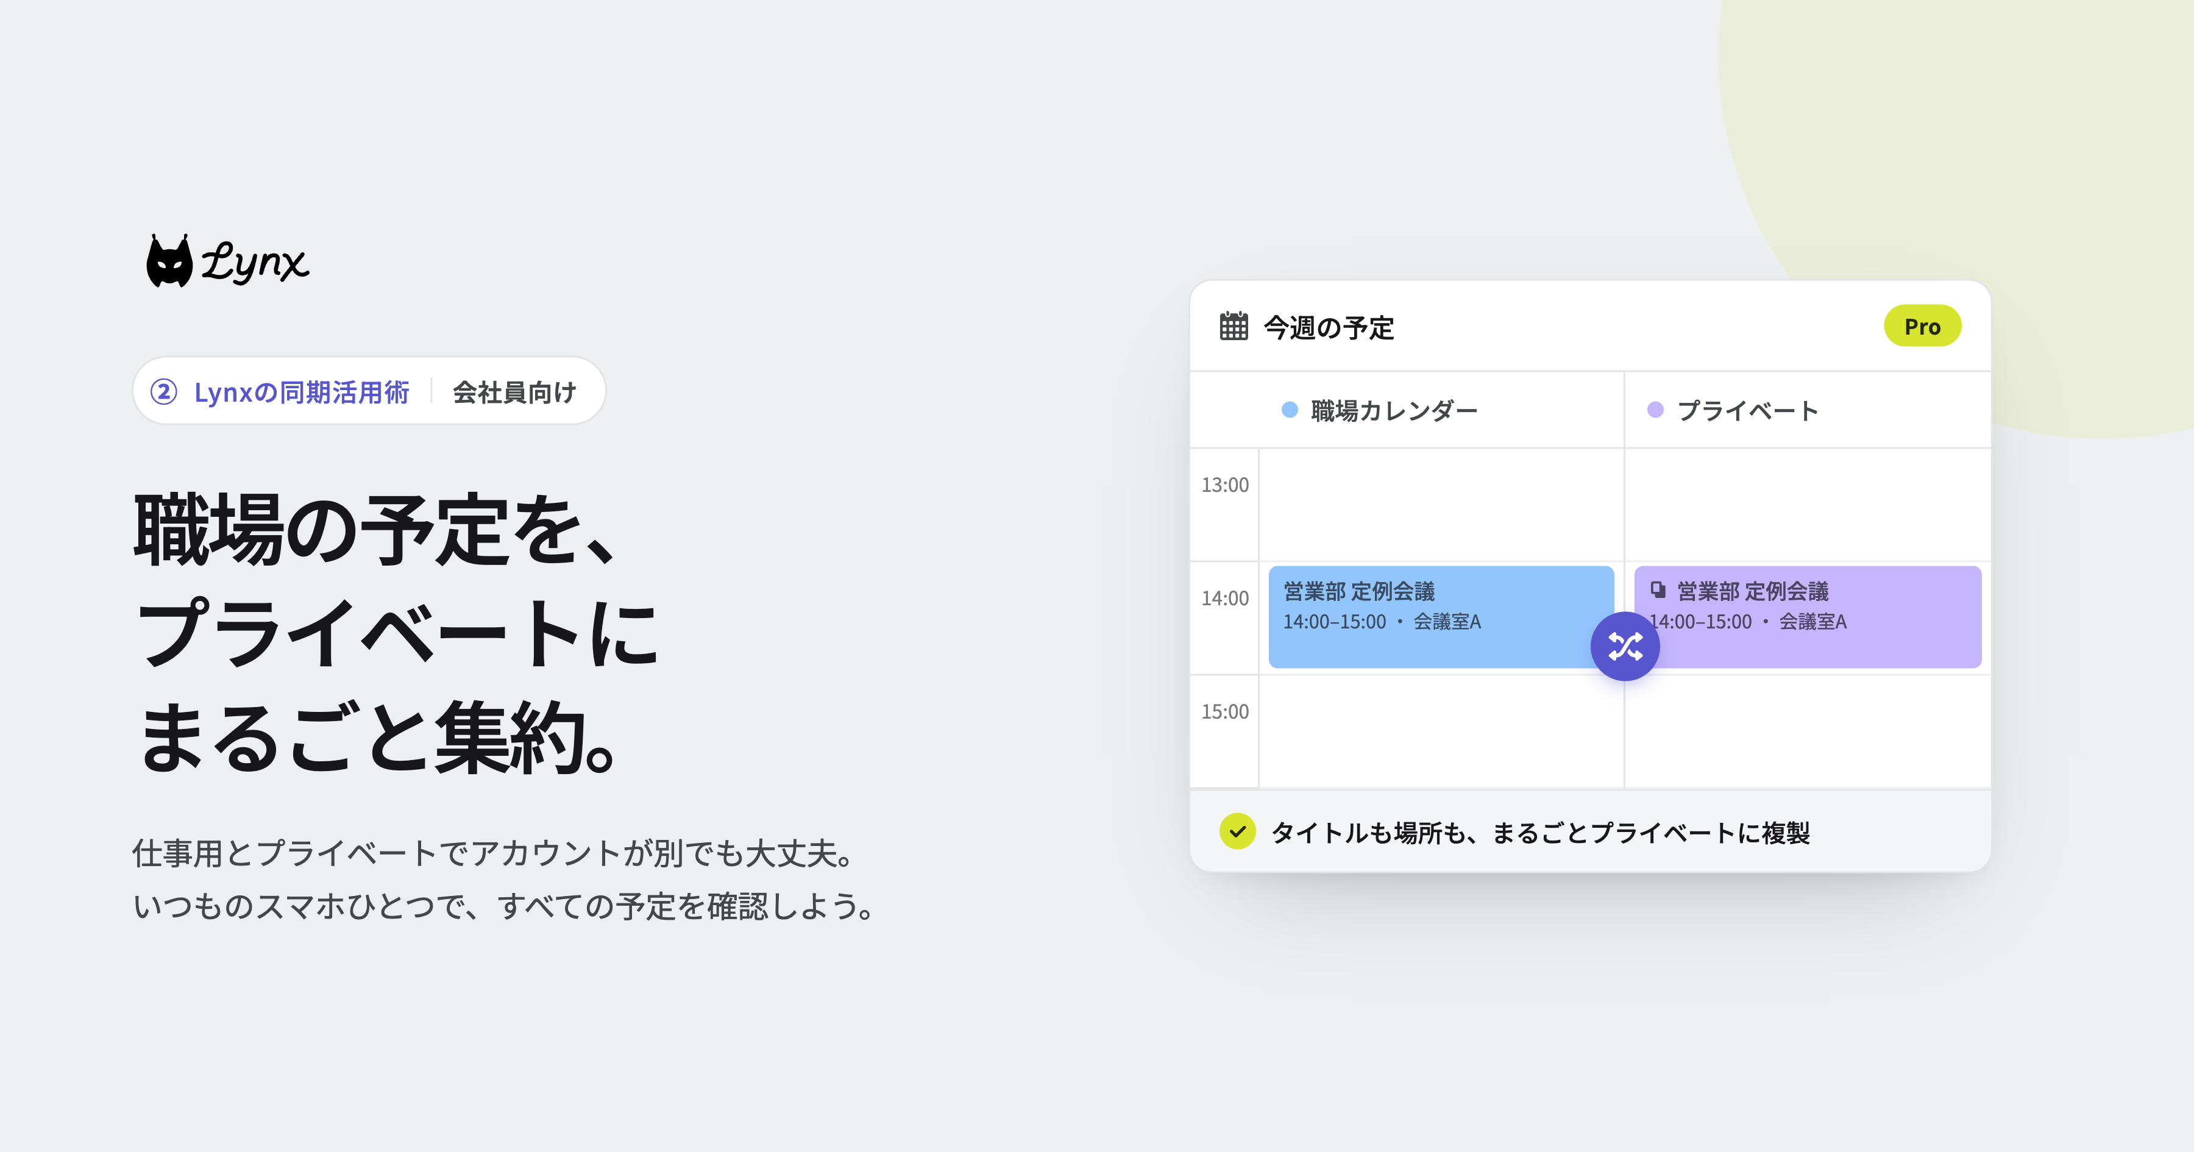
Task: Click the タイトルも場所も、まるごとプライベートに複製 text
Action: 1540,833
